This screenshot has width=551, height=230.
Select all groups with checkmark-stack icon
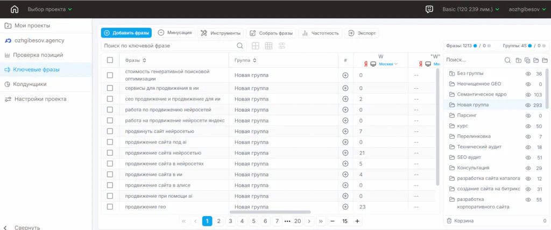tap(527, 60)
